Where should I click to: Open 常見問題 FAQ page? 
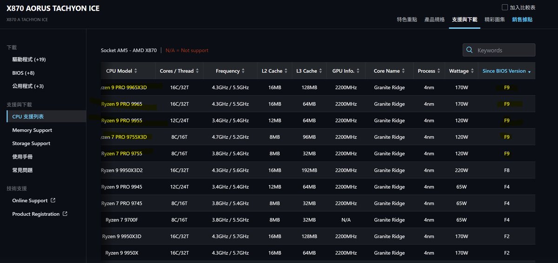[22, 170]
